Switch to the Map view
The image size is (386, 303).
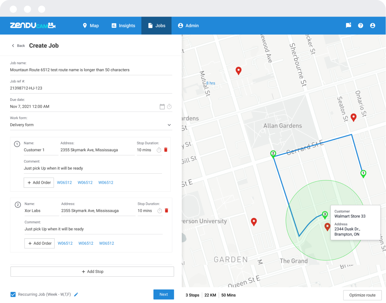pos(91,25)
